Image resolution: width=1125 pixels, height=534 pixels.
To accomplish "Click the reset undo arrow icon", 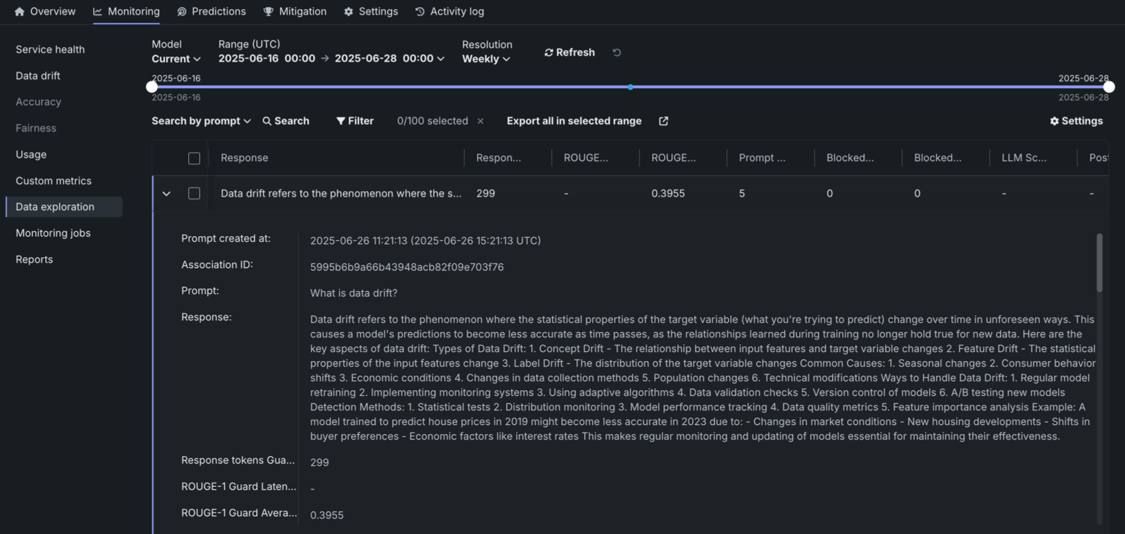I will point(617,53).
